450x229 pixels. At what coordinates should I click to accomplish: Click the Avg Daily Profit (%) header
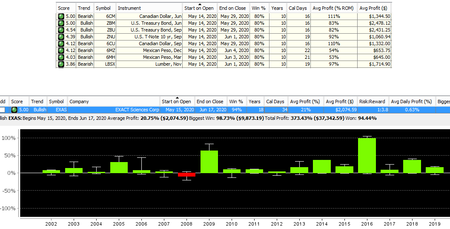point(411,101)
